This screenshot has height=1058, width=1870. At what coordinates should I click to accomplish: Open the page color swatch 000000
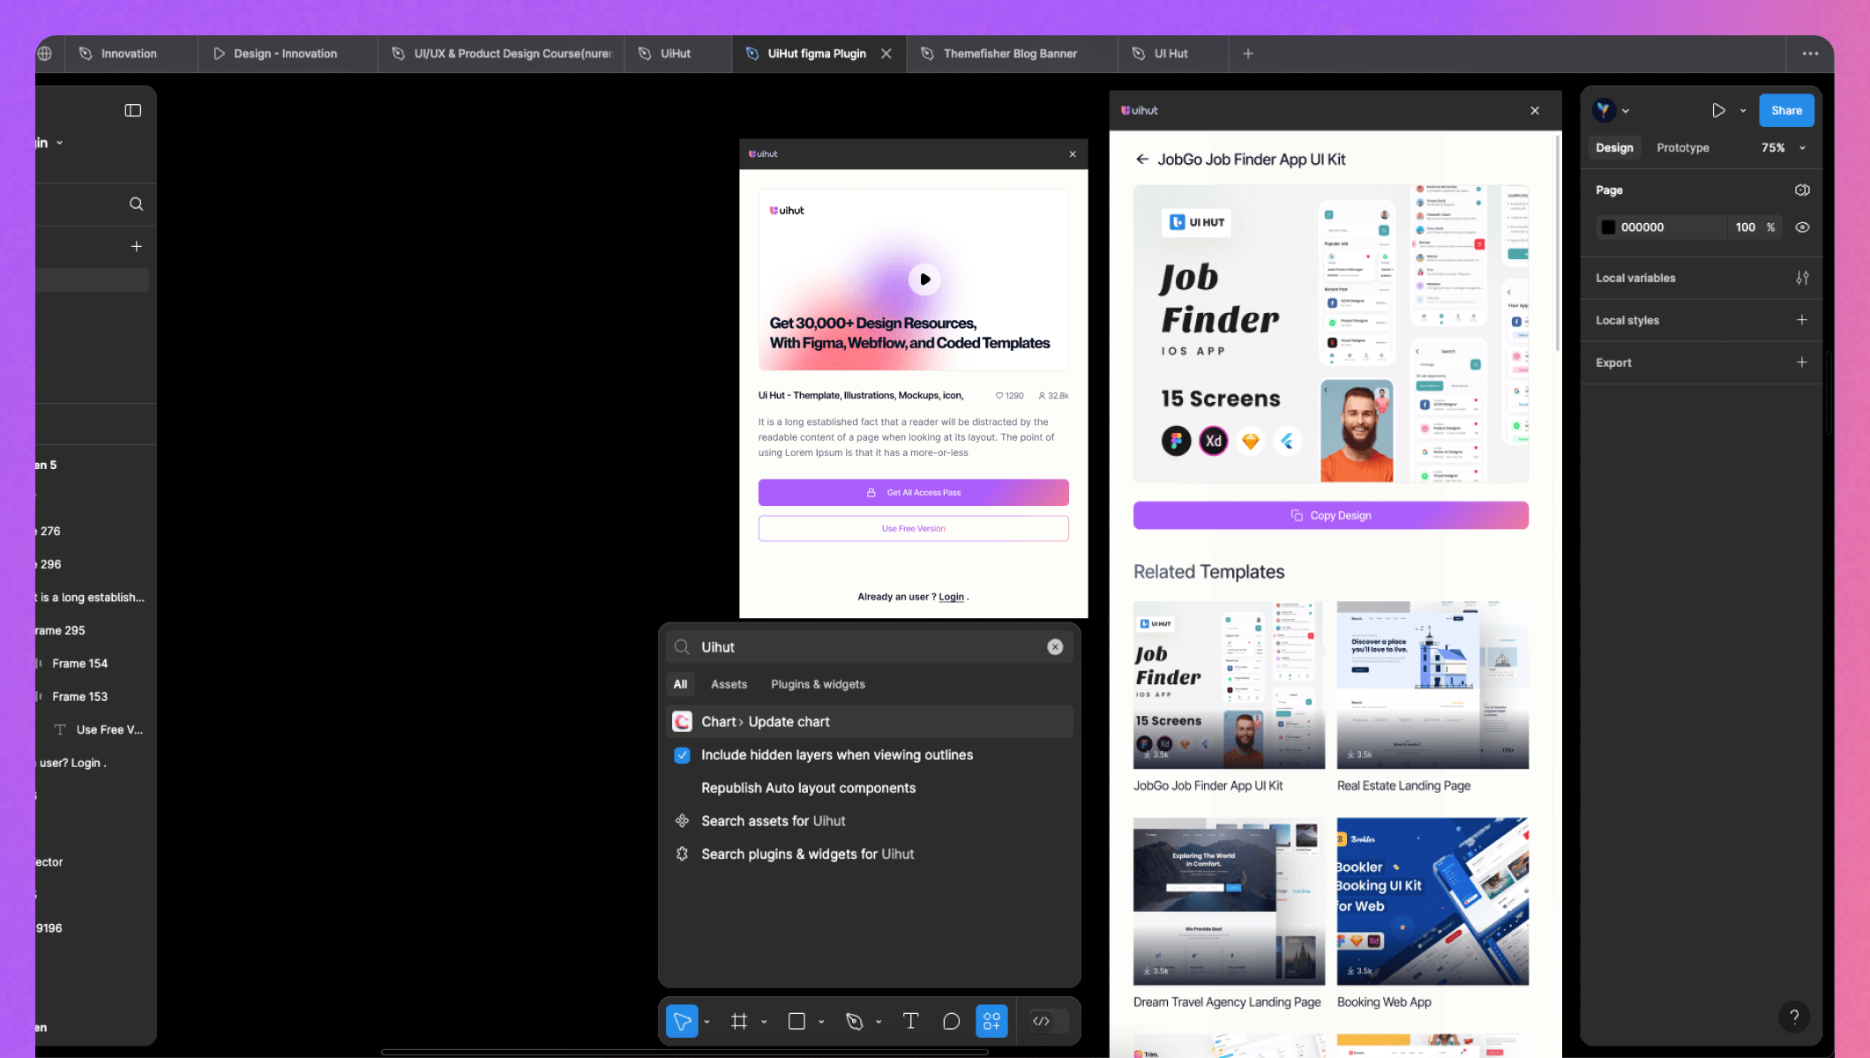(x=1608, y=227)
